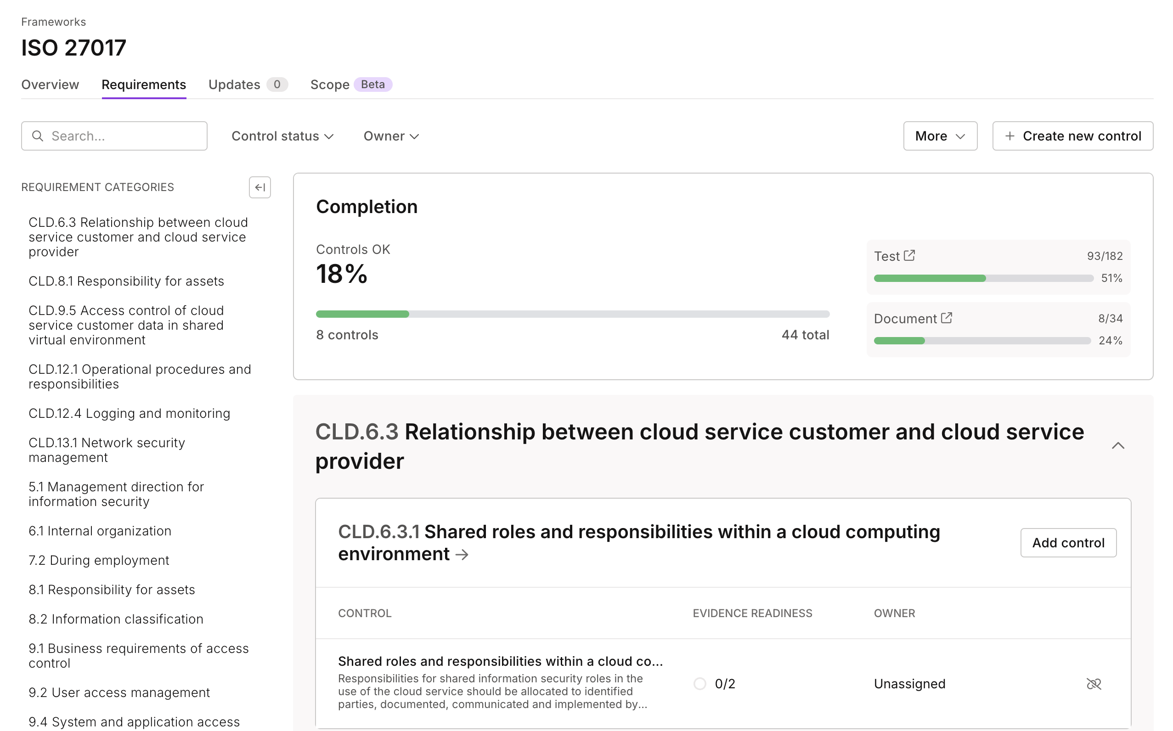
Task: Select 8.1 Responsibility for assets category
Action: click(x=112, y=590)
